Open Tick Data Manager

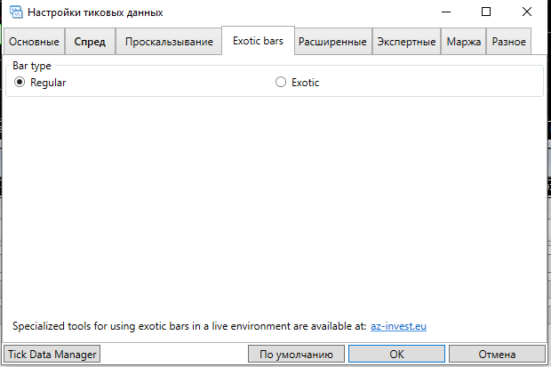[52, 354]
